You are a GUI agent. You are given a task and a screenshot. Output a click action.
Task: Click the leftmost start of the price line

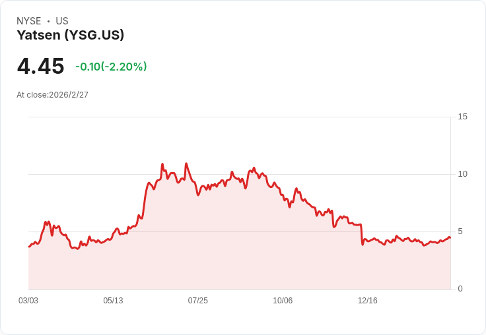(29, 247)
